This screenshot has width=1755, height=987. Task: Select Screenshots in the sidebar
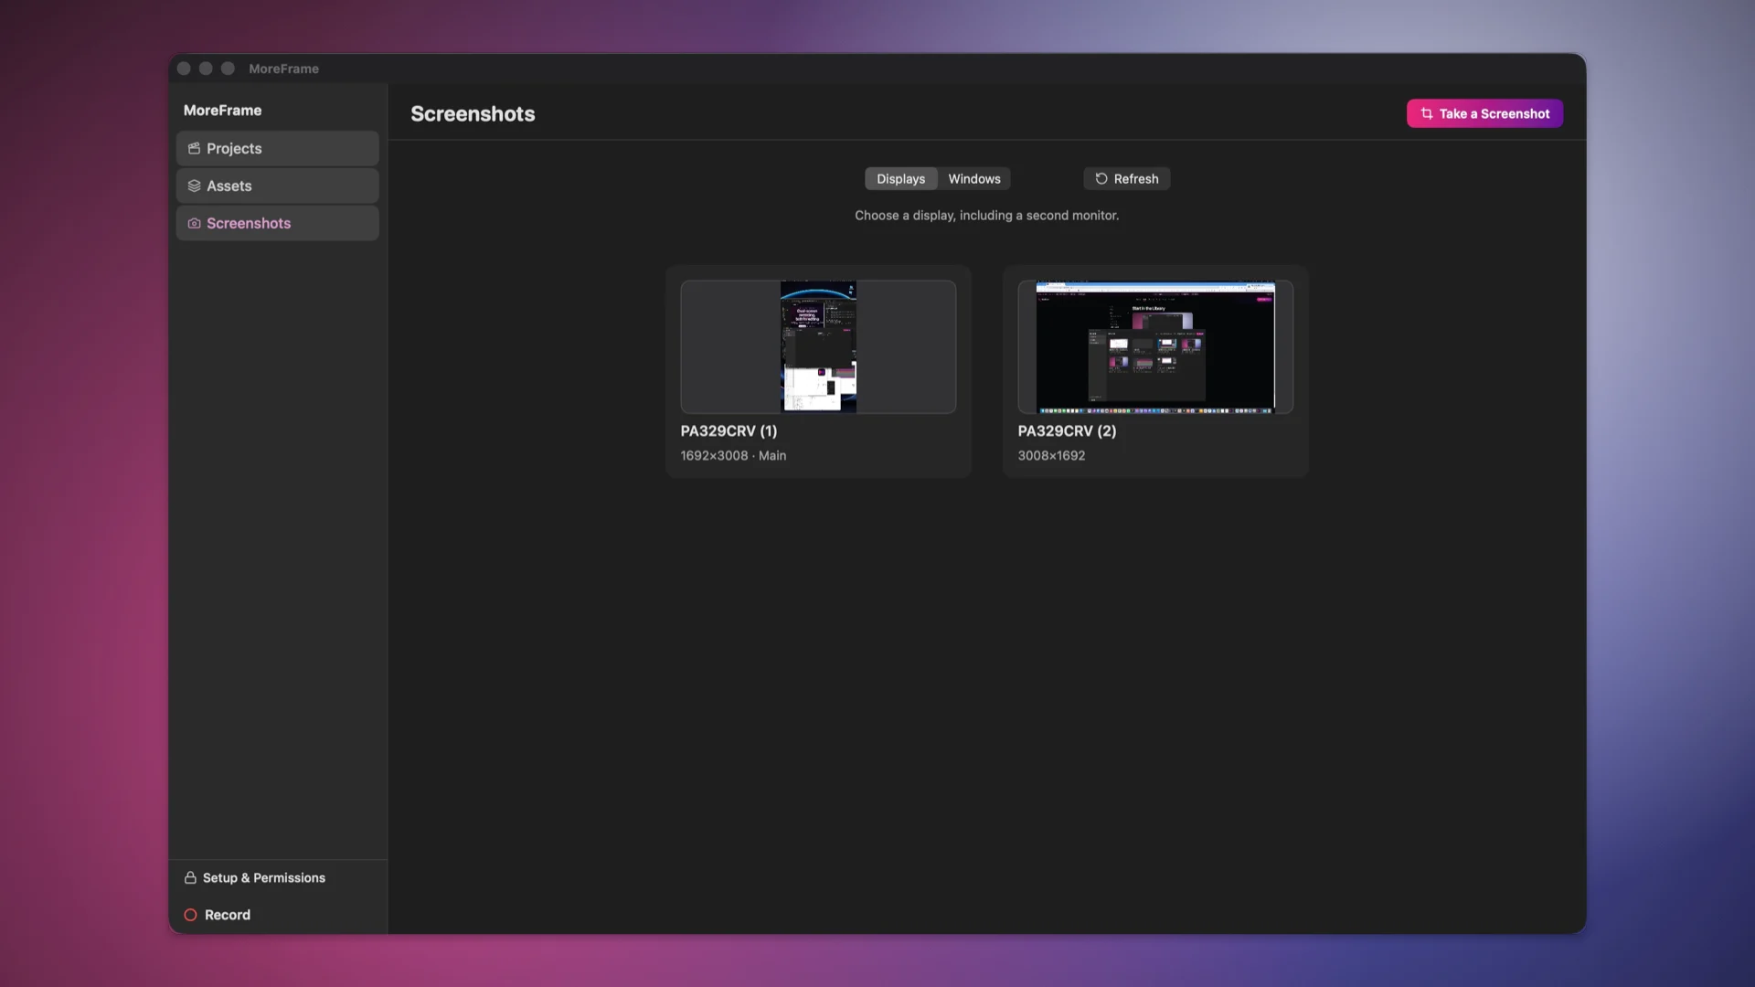[277, 223]
